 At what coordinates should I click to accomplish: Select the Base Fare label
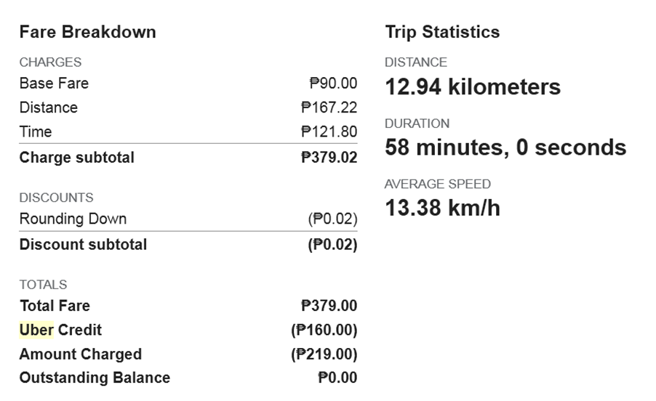click(x=54, y=83)
